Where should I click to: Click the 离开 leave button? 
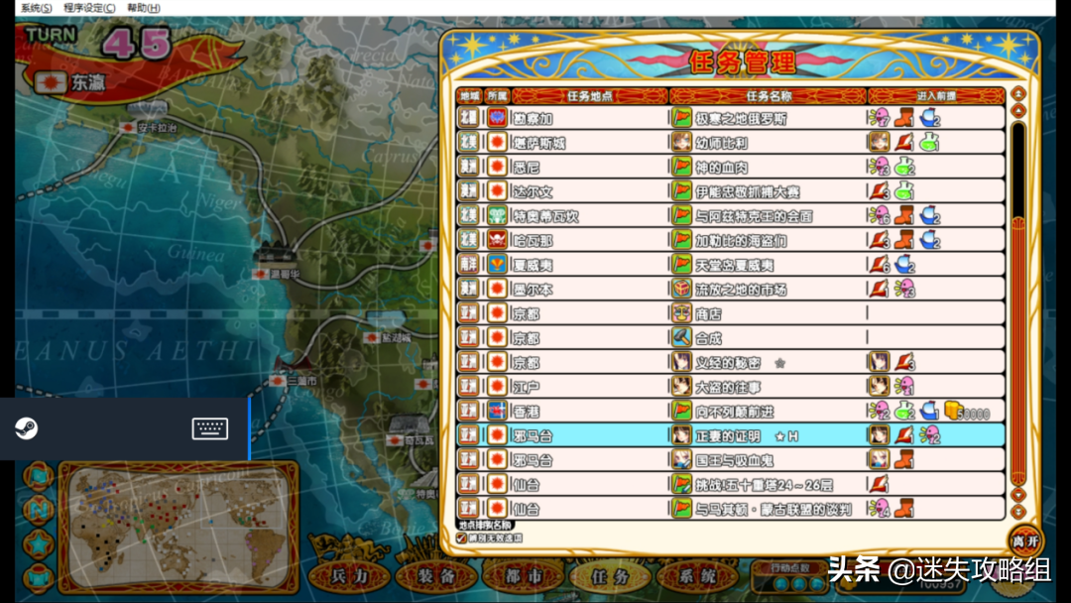[1025, 541]
